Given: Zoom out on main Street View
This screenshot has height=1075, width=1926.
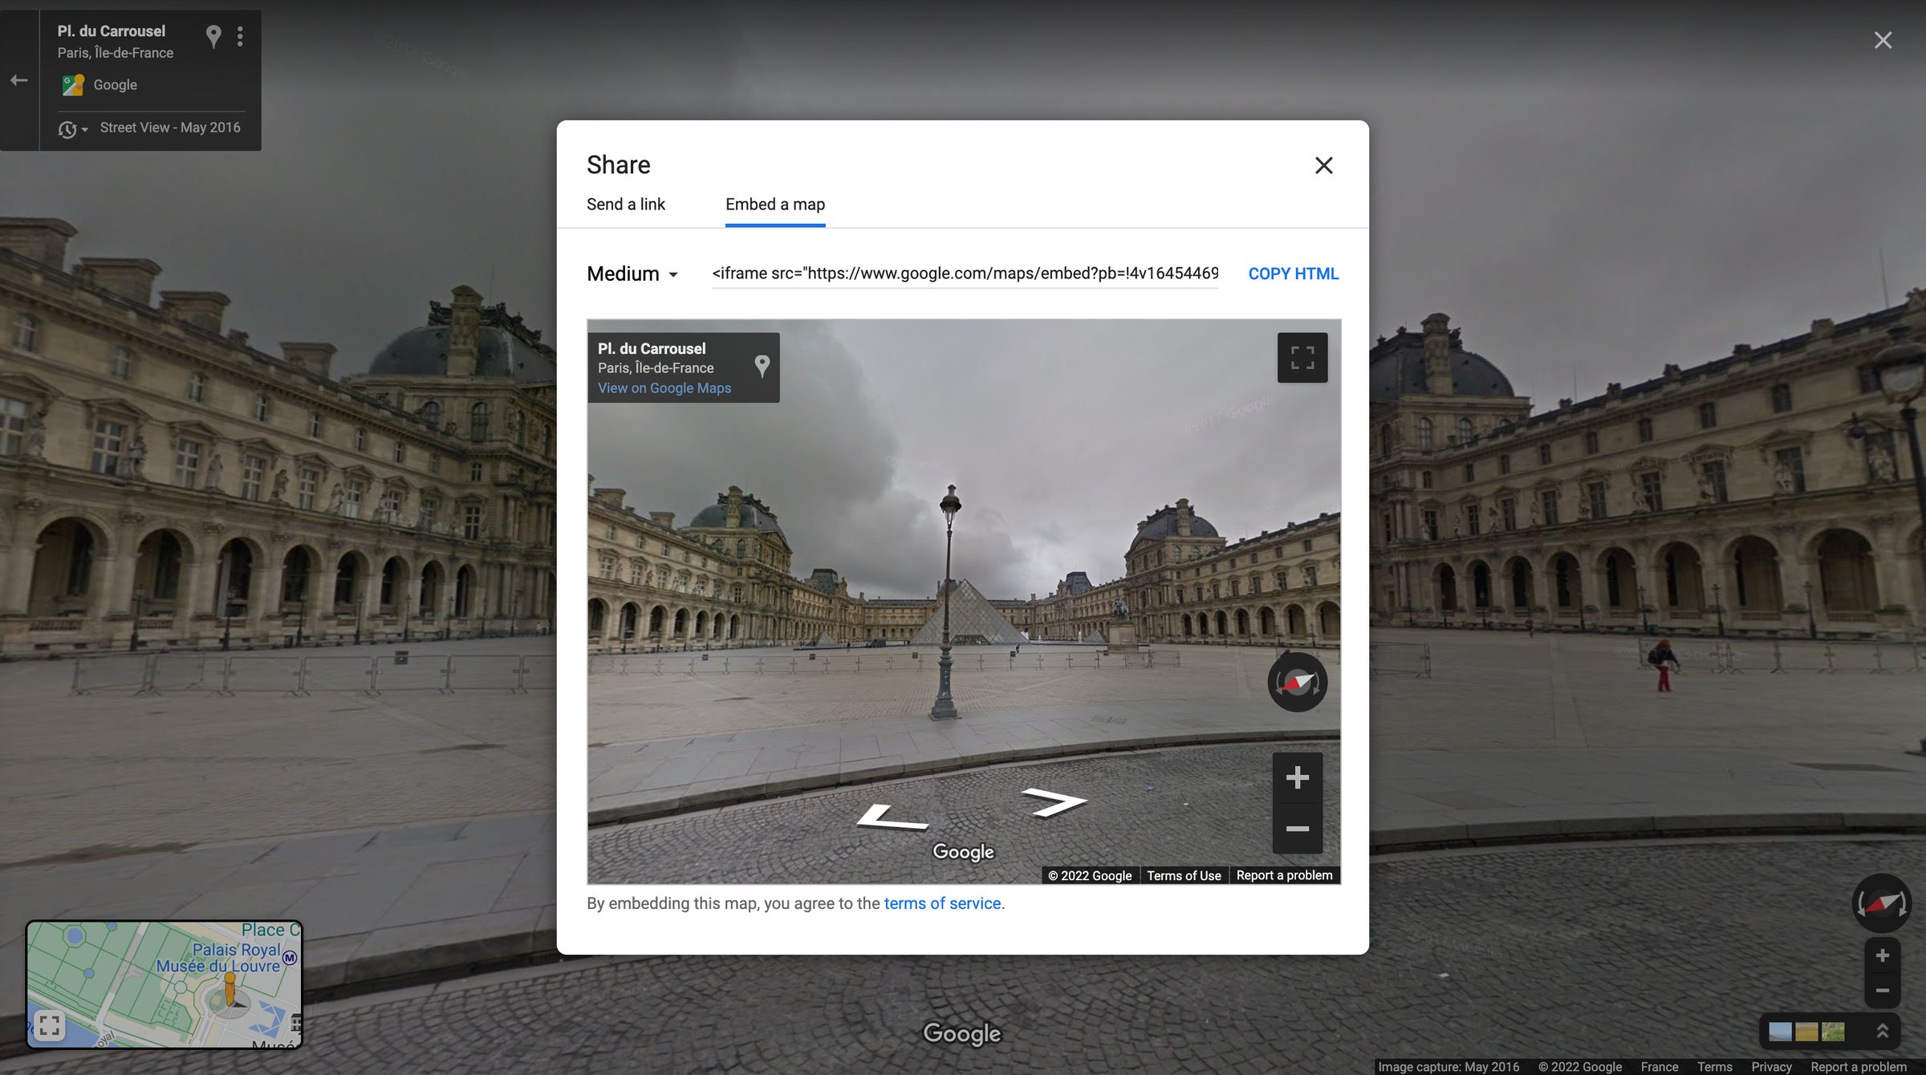Looking at the screenshot, I should [1882, 991].
